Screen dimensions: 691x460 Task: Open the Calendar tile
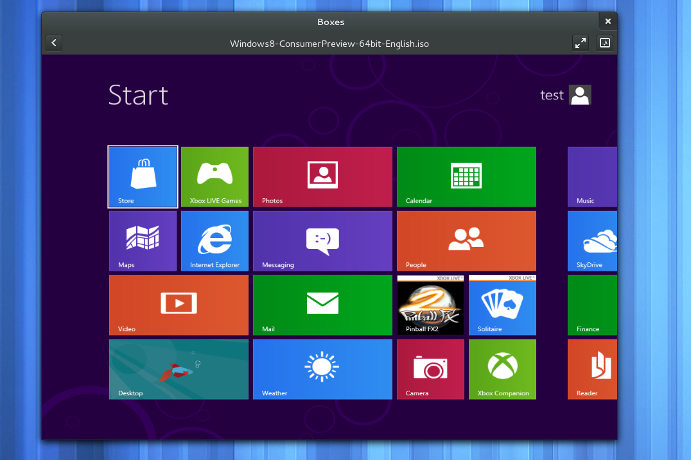[x=466, y=176]
